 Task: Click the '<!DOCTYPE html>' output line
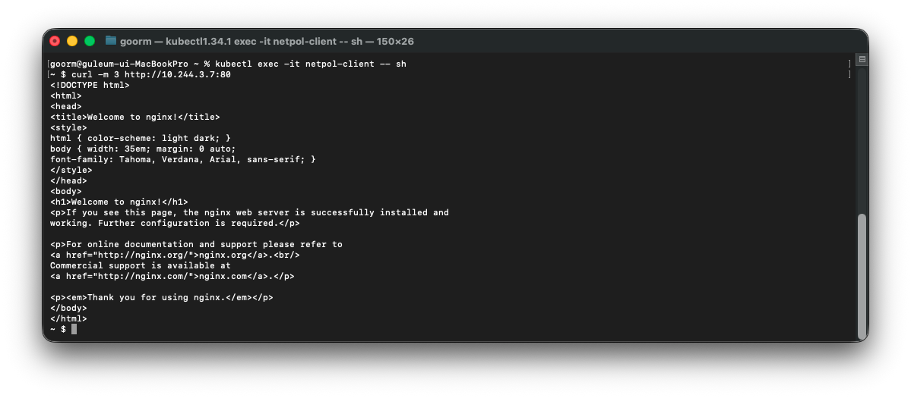point(90,85)
